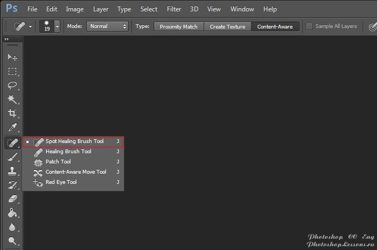
Task: Select the Eraser tool
Action: click(12, 199)
